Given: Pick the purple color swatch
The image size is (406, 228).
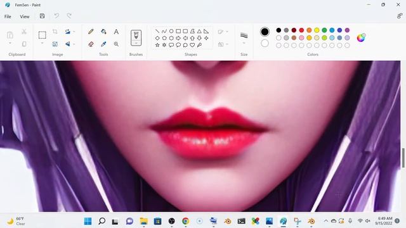Looking at the screenshot, I should (x=347, y=30).
